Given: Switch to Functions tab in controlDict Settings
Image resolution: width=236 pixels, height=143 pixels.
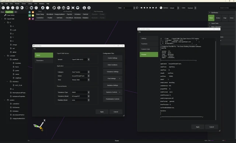Looking at the screenshot, I should 149,44.
